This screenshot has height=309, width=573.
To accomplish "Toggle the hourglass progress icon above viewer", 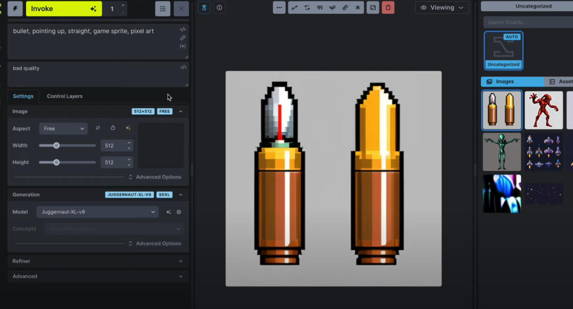I will (204, 8).
